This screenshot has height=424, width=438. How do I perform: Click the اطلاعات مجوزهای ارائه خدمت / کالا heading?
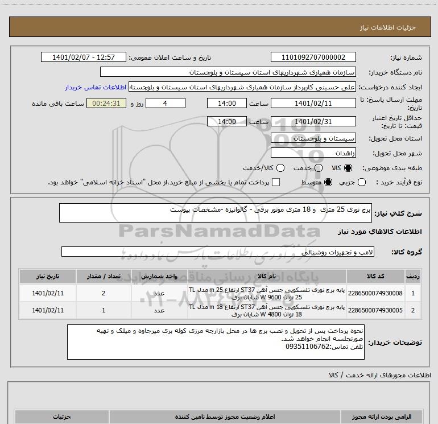[x=379, y=375]
